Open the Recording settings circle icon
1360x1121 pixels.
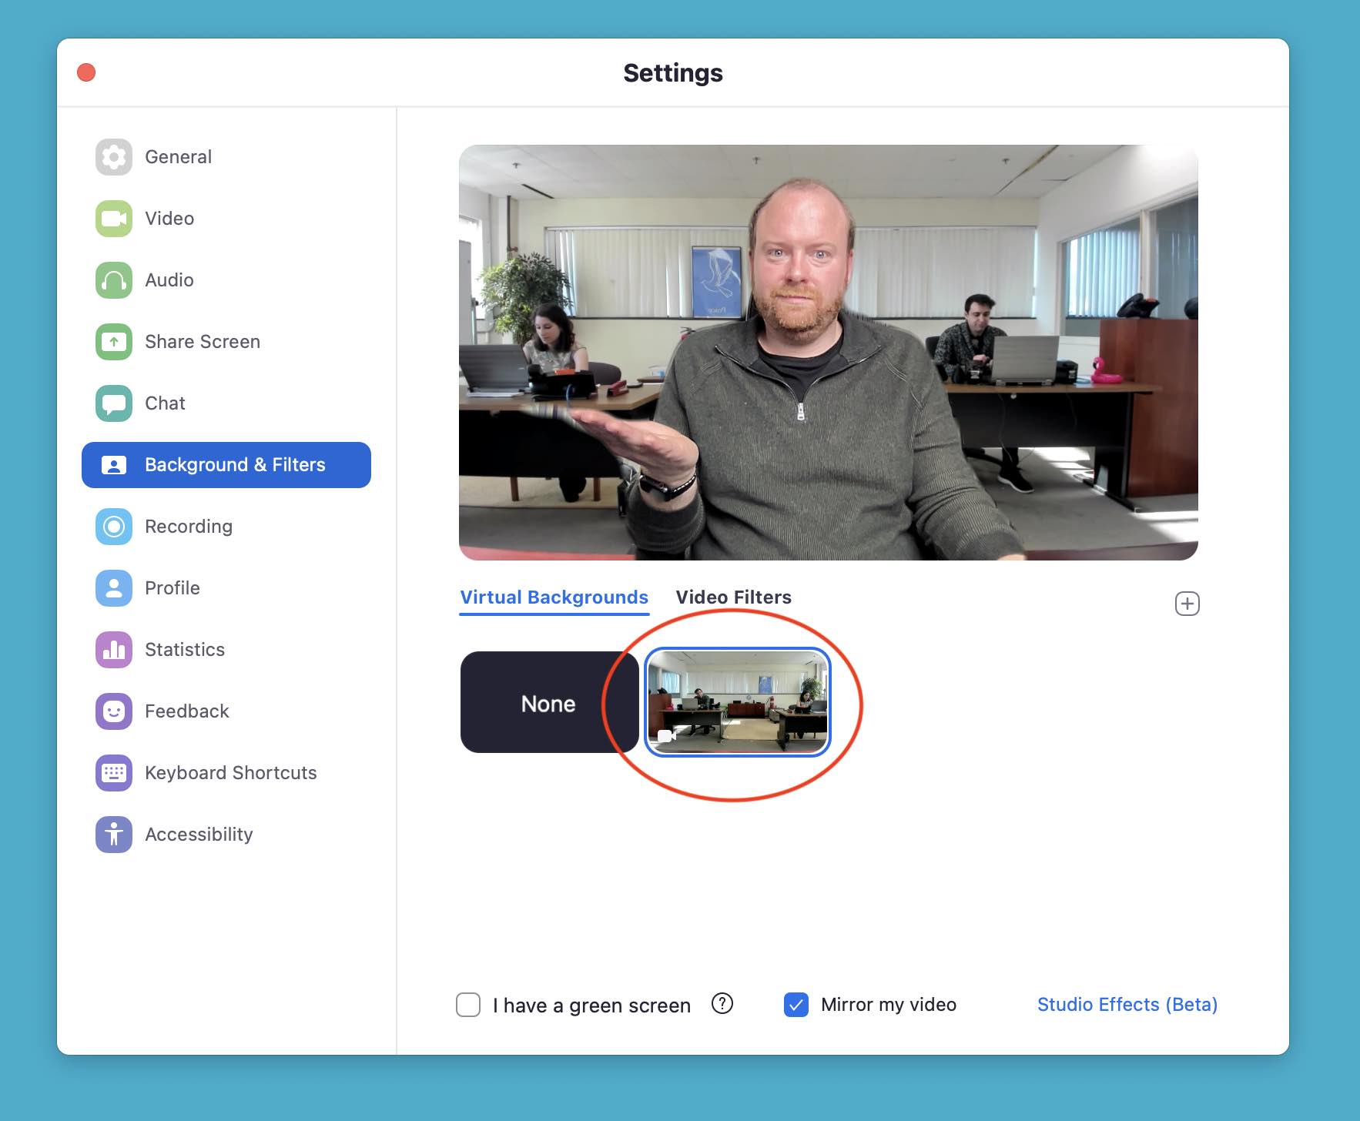coord(114,527)
